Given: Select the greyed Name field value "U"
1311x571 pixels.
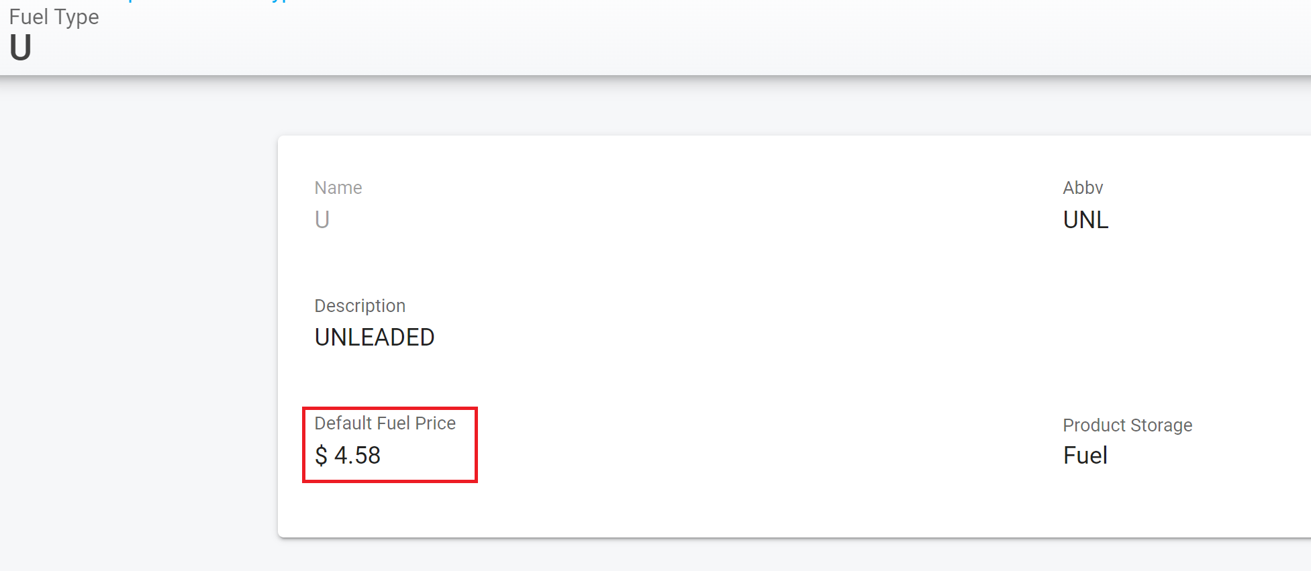Looking at the screenshot, I should pyautogui.click(x=322, y=220).
